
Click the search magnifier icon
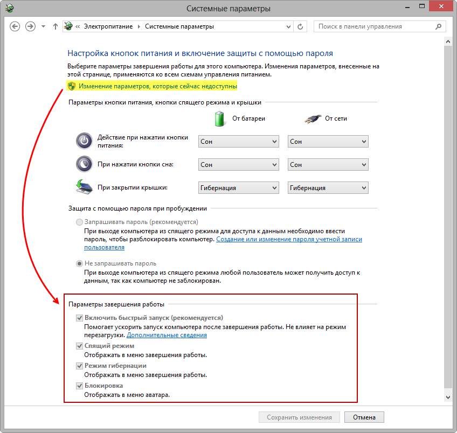[x=438, y=26]
